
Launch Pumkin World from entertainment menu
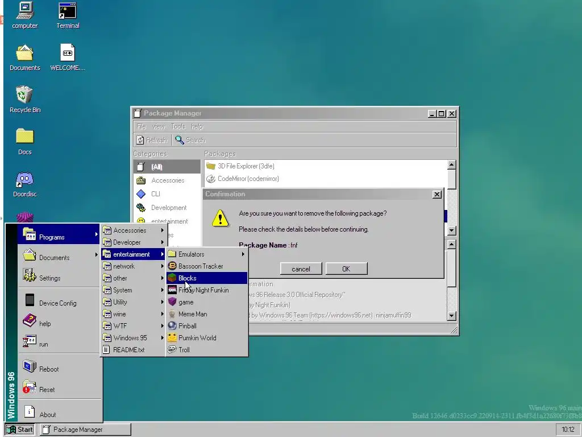tap(207, 338)
